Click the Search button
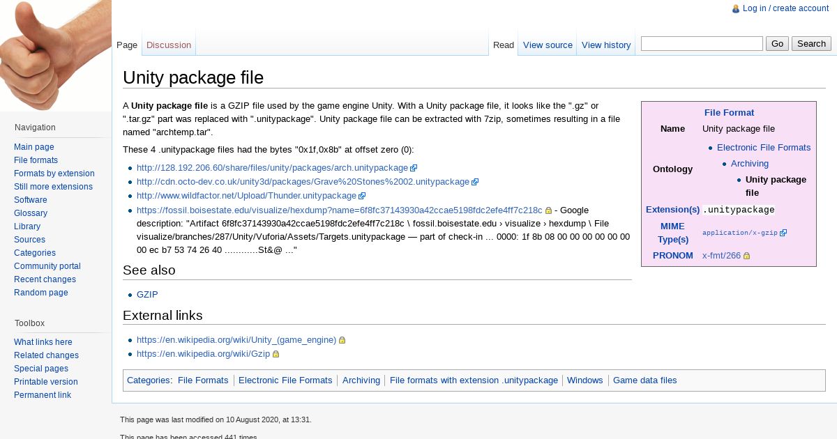The width and height of the screenshot is (837, 439). click(x=811, y=43)
